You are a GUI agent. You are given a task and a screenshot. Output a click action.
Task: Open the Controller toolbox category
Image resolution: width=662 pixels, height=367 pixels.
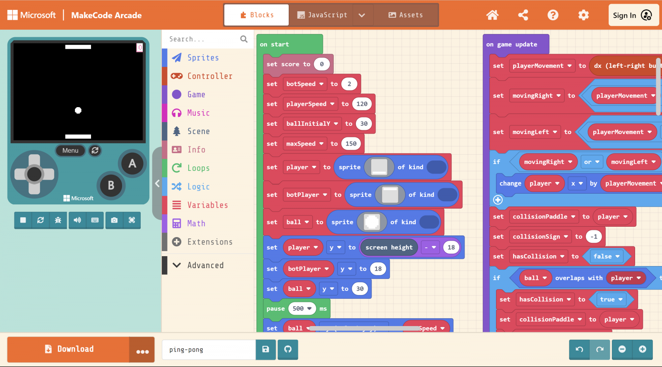[x=207, y=76]
